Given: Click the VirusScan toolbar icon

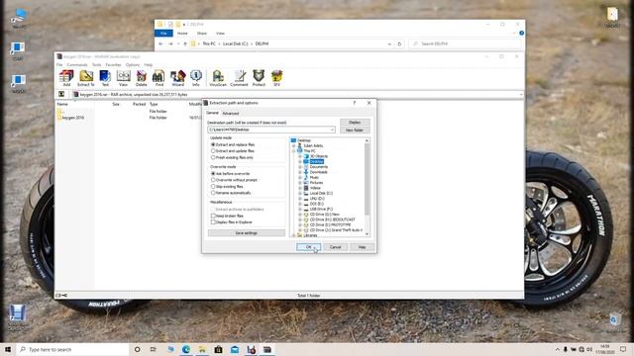Looking at the screenshot, I should click(218, 77).
